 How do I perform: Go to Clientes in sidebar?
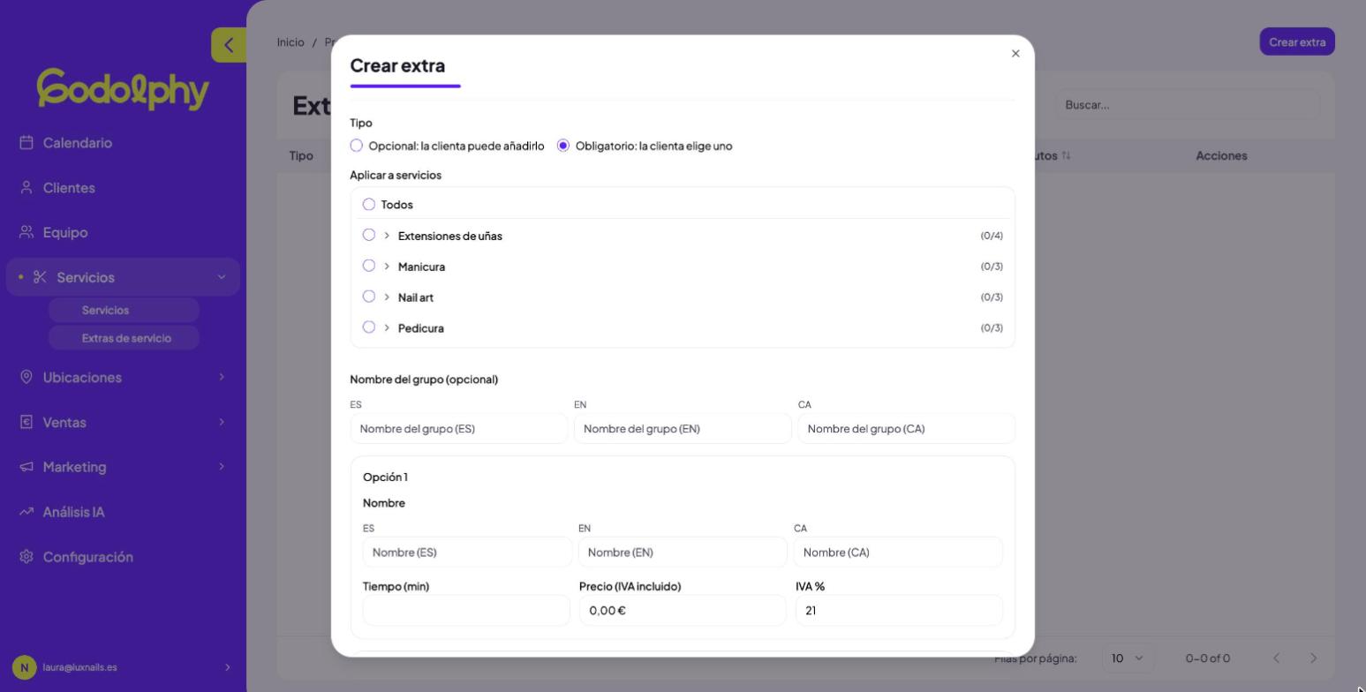[x=69, y=188]
